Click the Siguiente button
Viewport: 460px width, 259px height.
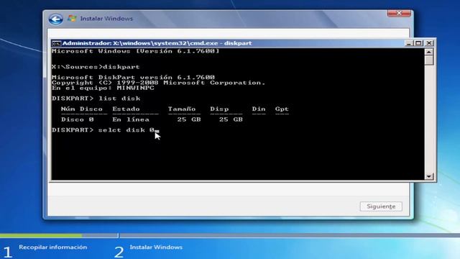pyautogui.click(x=381, y=206)
